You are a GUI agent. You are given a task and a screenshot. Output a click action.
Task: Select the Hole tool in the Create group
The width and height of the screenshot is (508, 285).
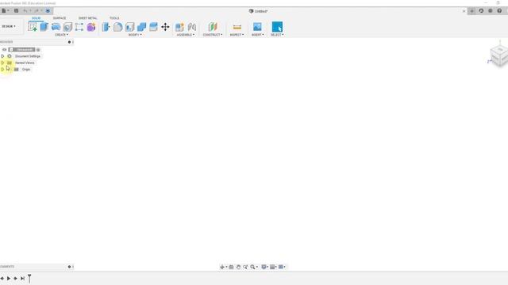(x=67, y=27)
